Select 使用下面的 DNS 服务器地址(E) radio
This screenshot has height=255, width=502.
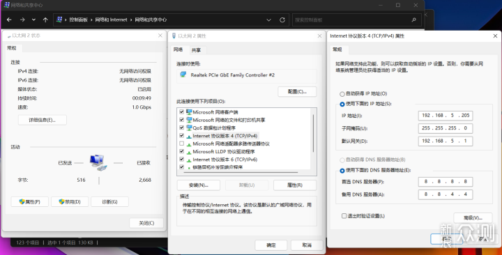(x=342, y=171)
